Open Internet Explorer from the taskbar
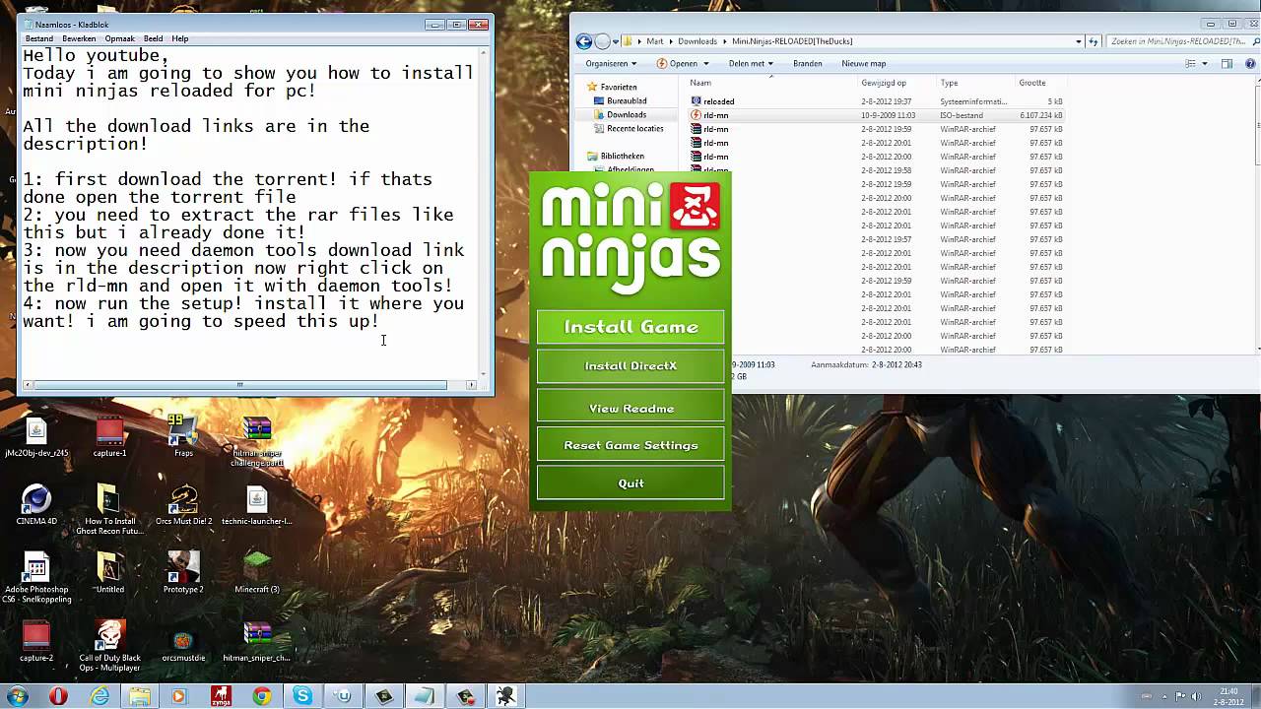This screenshot has width=1261, height=709. pos(100,696)
